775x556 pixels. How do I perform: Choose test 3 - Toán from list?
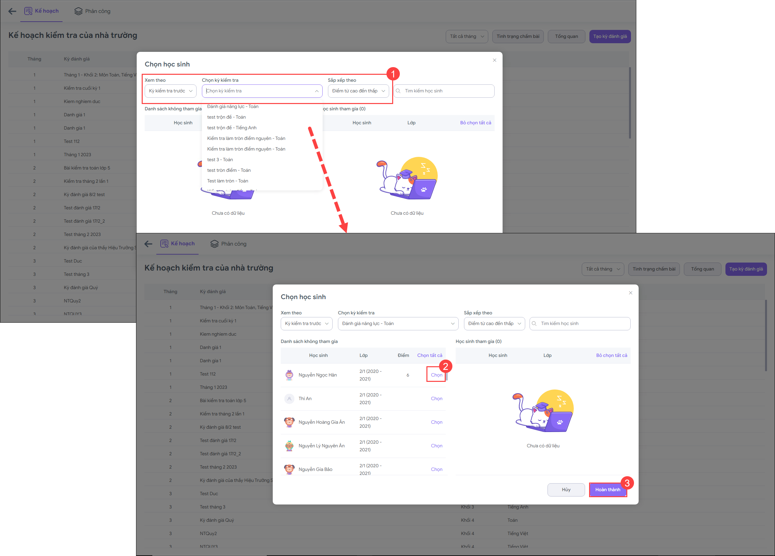pyautogui.click(x=220, y=160)
